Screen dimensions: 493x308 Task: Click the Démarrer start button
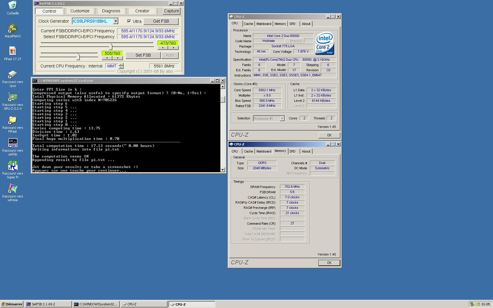(12, 304)
